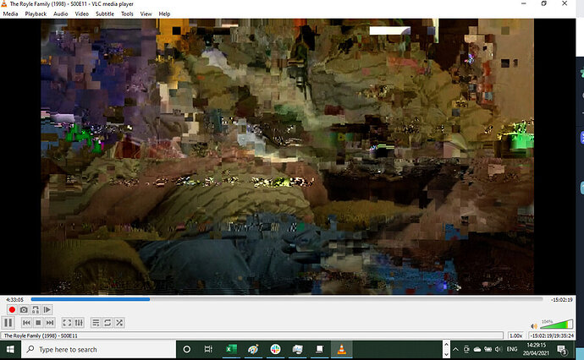Click status bar title The Royle Family
This screenshot has width=584, height=360.
click(x=41, y=335)
